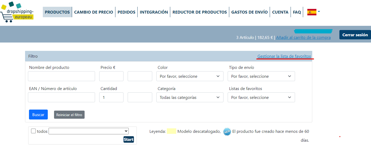Click the maximum Precio € field

coord(140,76)
